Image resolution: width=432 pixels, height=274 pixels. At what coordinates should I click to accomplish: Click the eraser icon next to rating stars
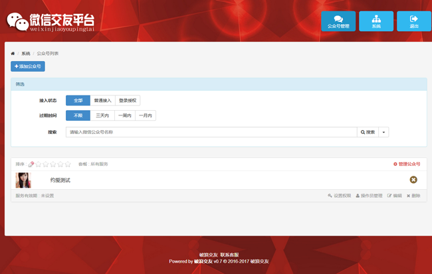tap(31, 164)
